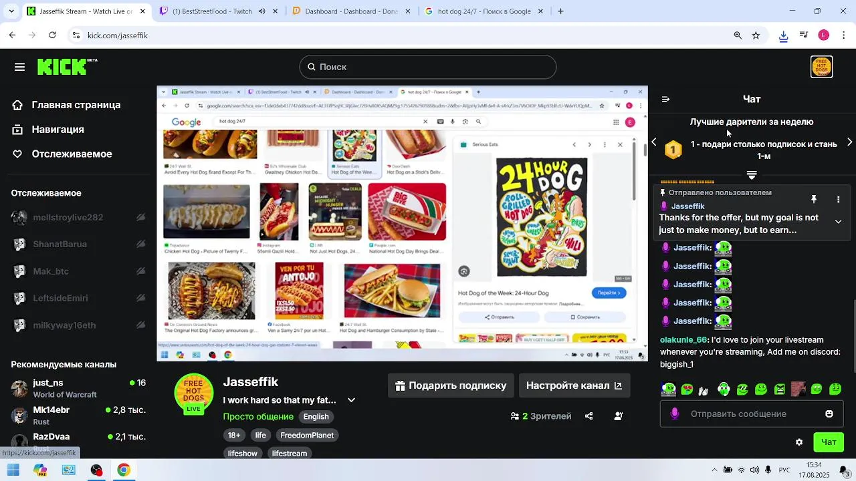Reload the kick.com page
856x481 pixels.
pyautogui.click(x=53, y=35)
